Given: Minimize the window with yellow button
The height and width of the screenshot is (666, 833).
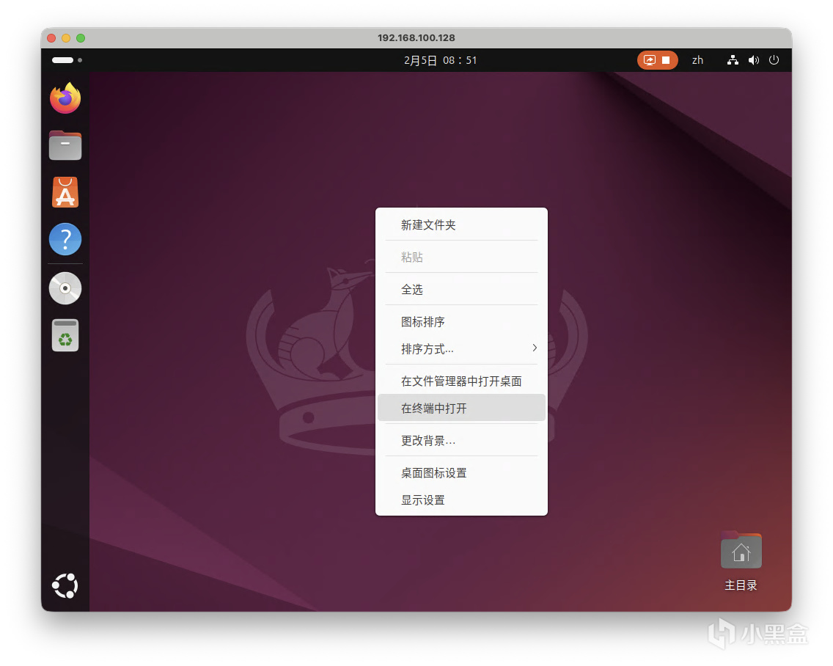Looking at the screenshot, I should click(x=66, y=37).
